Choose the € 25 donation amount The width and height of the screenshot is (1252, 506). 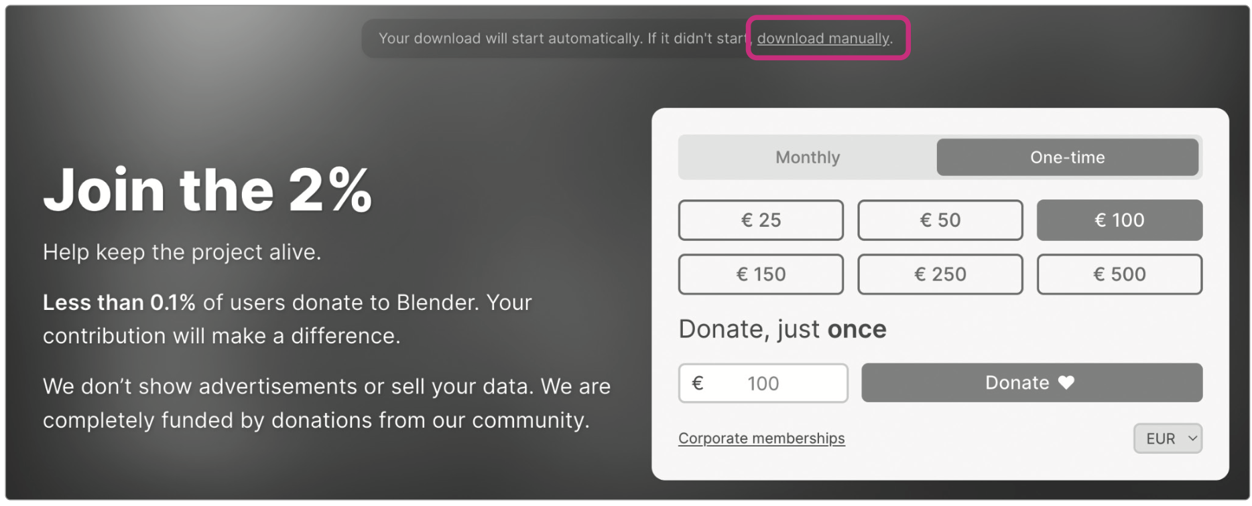[761, 220]
